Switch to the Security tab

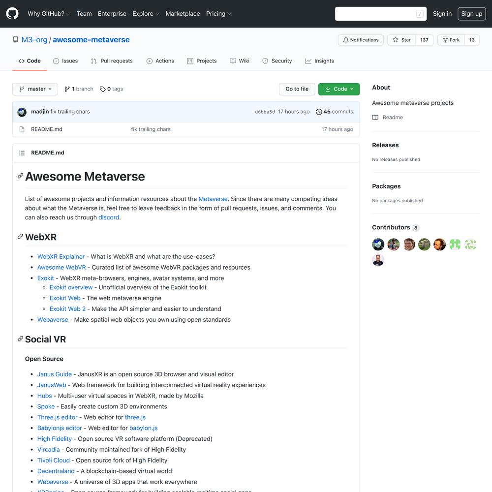coord(277,61)
